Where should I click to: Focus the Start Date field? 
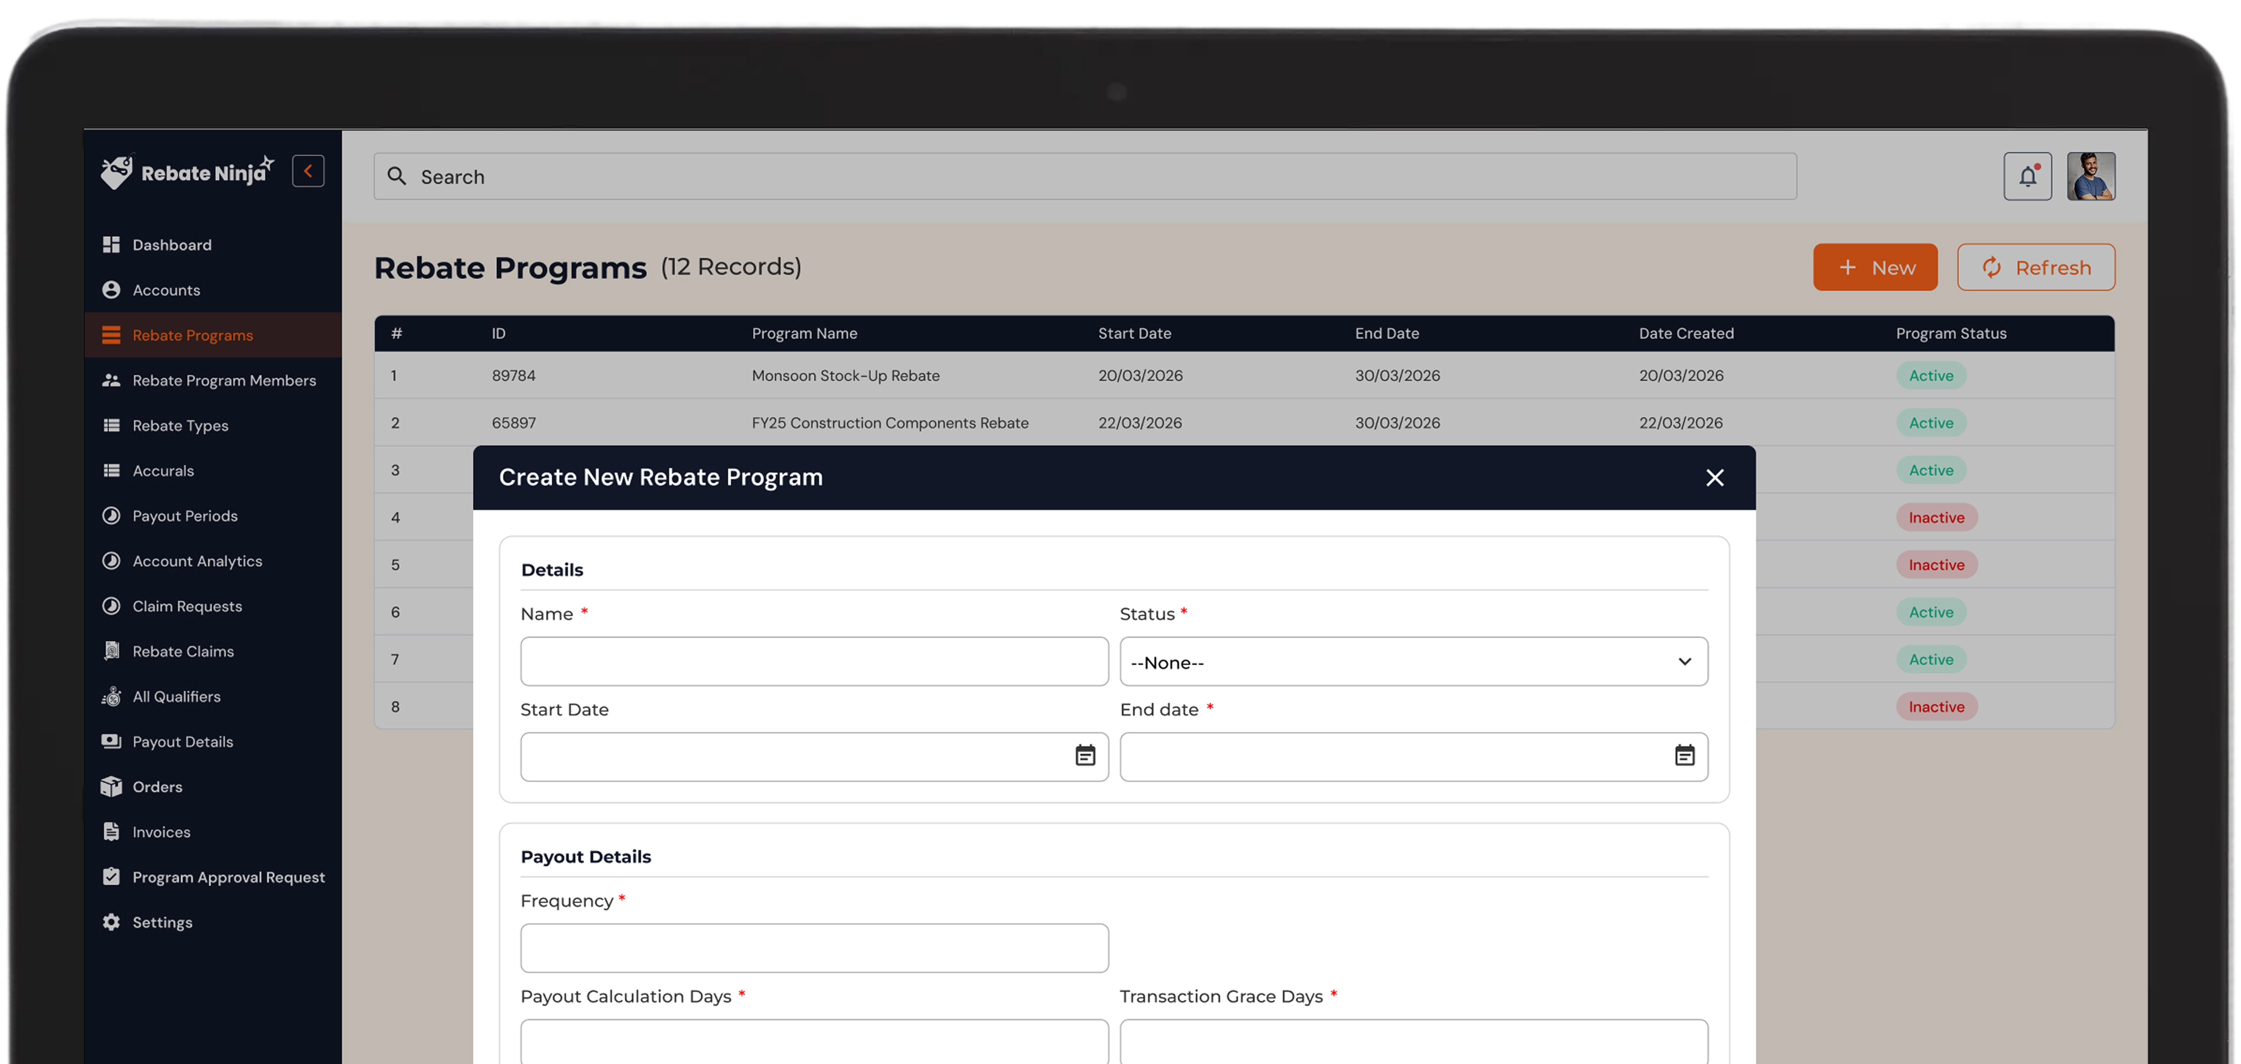click(814, 757)
